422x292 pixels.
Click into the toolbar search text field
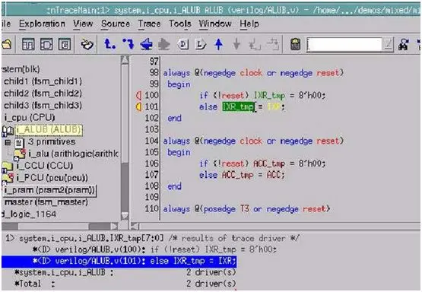[x=344, y=44]
